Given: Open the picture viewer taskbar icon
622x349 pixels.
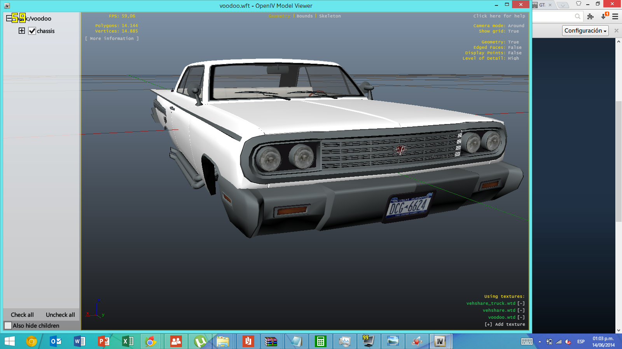Looking at the screenshot, I should click(393, 341).
